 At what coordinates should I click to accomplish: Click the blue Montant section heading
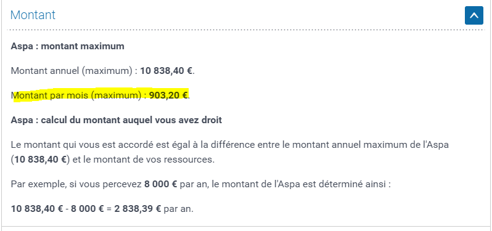33,15
